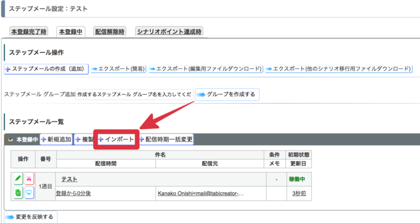Open the 配信解除時 tab
This screenshot has height=223, width=420.
pyautogui.click(x=110, y=32)
